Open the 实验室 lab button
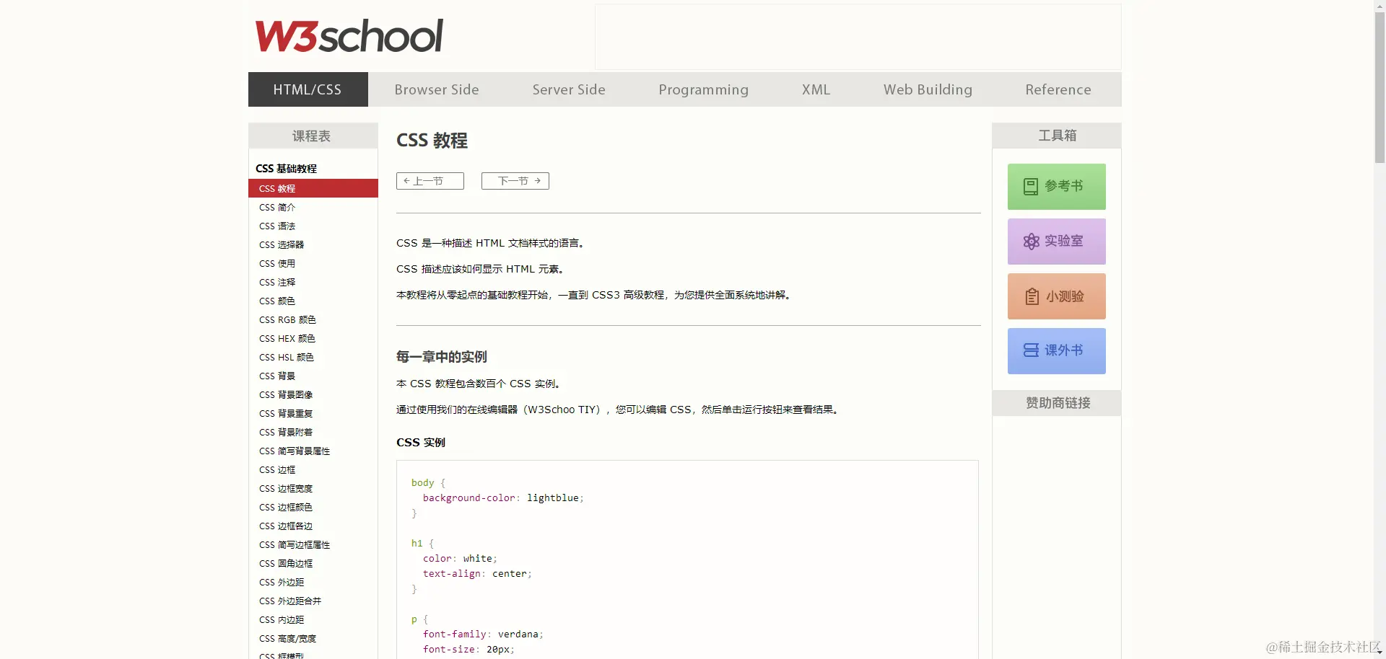 coord(1056,242)
